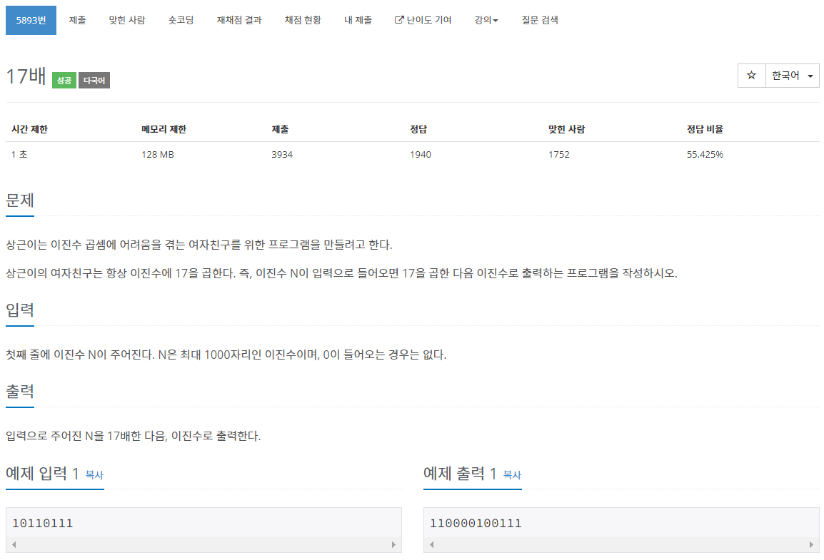Click the 정답 비율 column header

click(x=705, y=129)
